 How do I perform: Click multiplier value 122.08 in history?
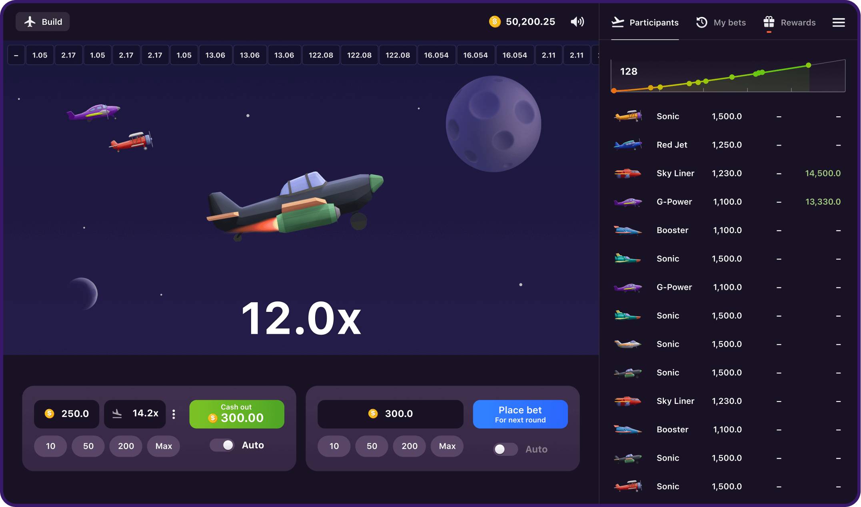click(x=320, y=55)
